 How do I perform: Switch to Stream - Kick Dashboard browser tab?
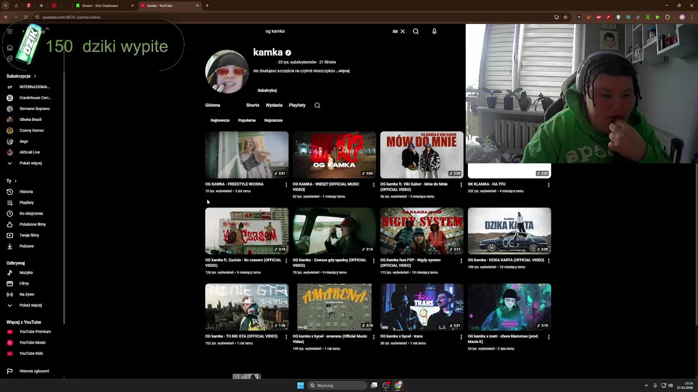pyautogui.click(x=105, y=5)
